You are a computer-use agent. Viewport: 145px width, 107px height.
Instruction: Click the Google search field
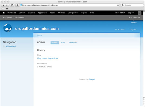tap(132, 5)
